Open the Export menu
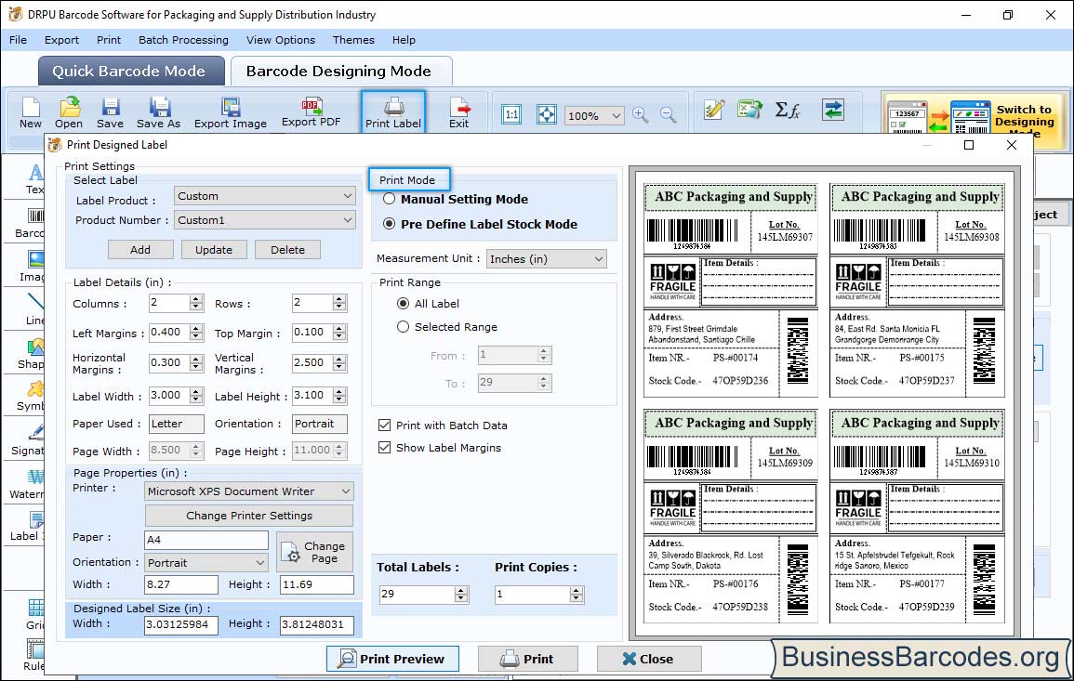 [61, 40]
